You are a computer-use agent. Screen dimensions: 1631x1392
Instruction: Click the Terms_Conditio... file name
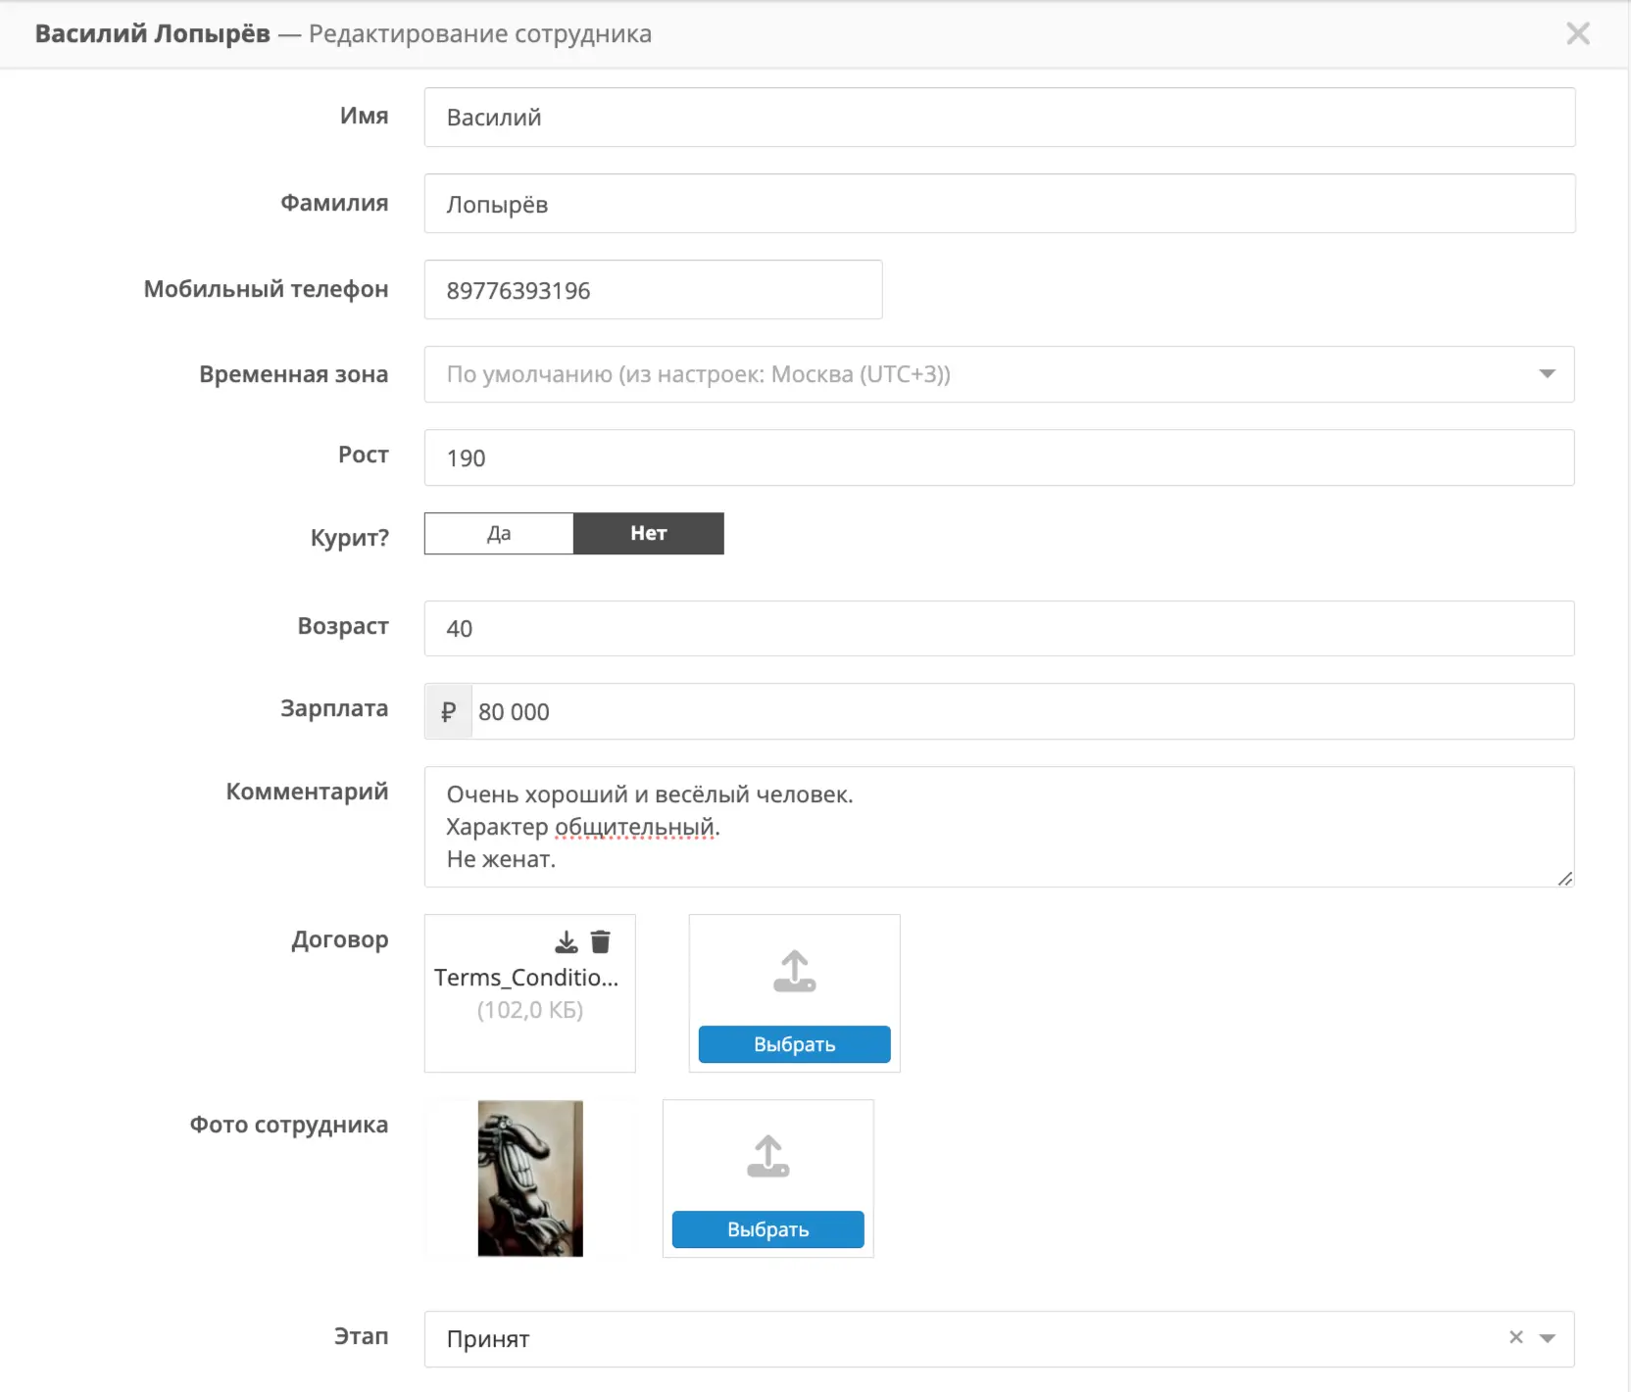coord(526,978)
